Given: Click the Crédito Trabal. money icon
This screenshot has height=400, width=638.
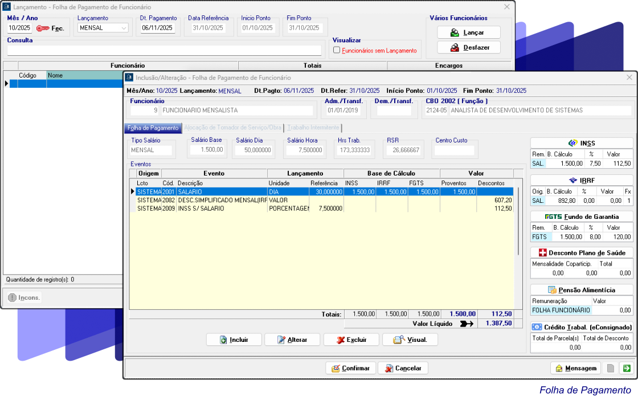Looking at the screenshot, I should coord(536,327).
